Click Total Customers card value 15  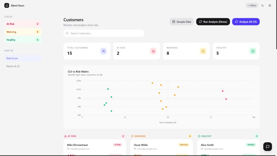click(x=70, y=53)
